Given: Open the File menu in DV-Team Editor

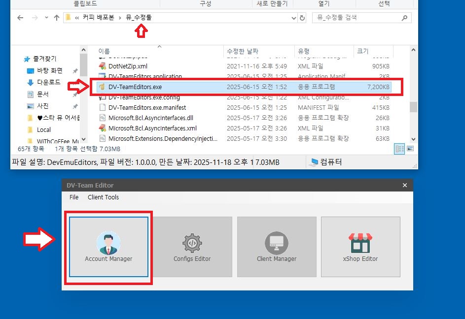Looking at the screenshot, I should pyautogui.click(x=74, y=197).
